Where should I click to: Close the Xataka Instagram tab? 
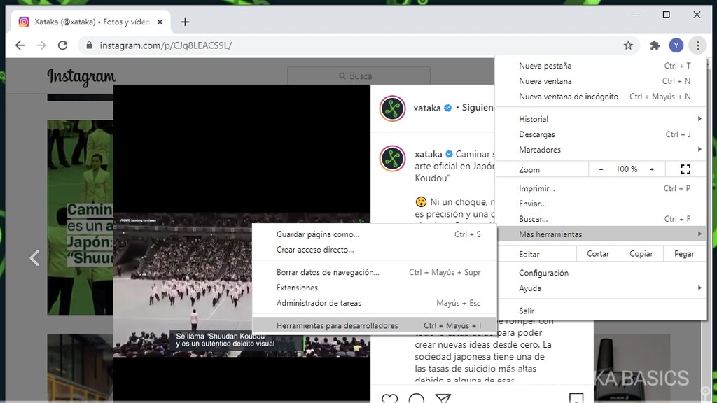pyautogui.click(x=160, y=22)
